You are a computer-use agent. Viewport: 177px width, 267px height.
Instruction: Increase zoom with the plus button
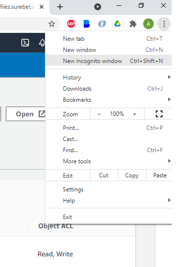(134, 114)
